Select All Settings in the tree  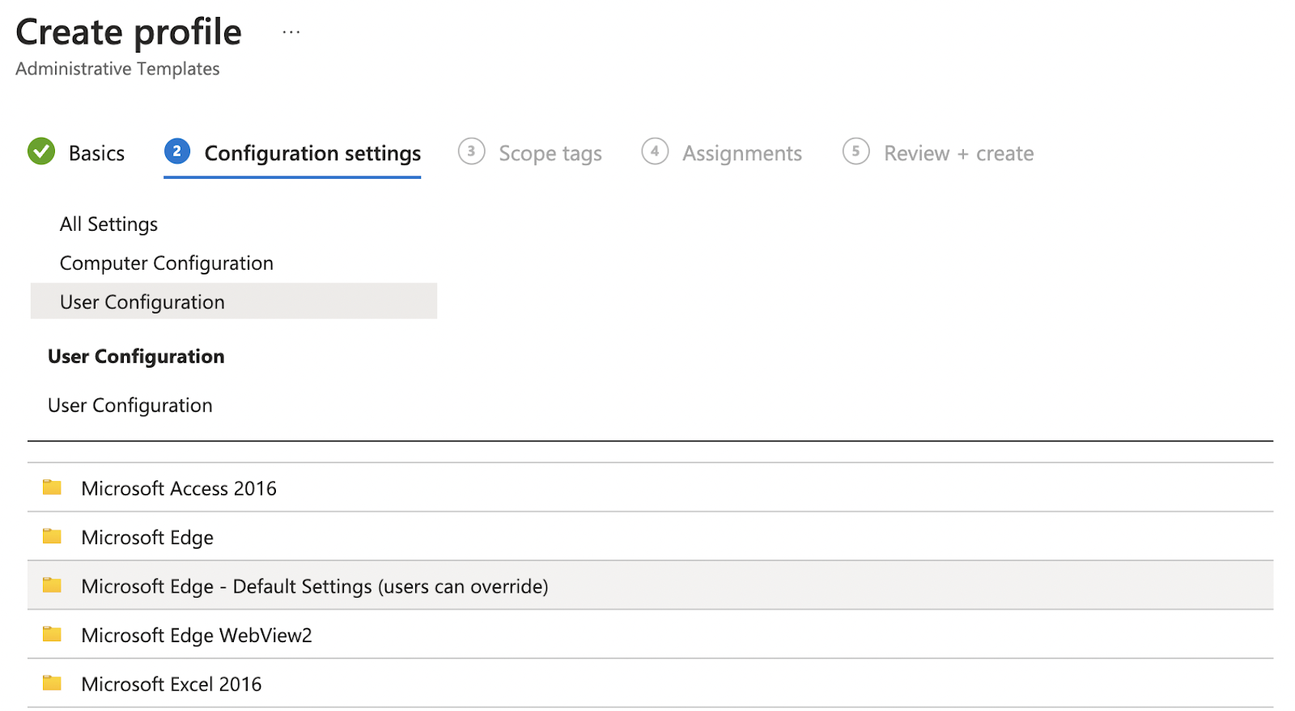pyautogui.click(x=108, y=224)
